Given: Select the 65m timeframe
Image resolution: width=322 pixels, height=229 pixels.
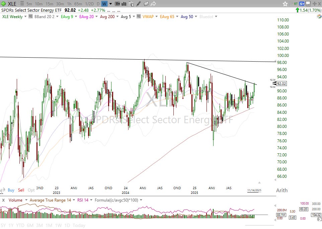Looking at the screenshot, I should (x=78, y=4).
